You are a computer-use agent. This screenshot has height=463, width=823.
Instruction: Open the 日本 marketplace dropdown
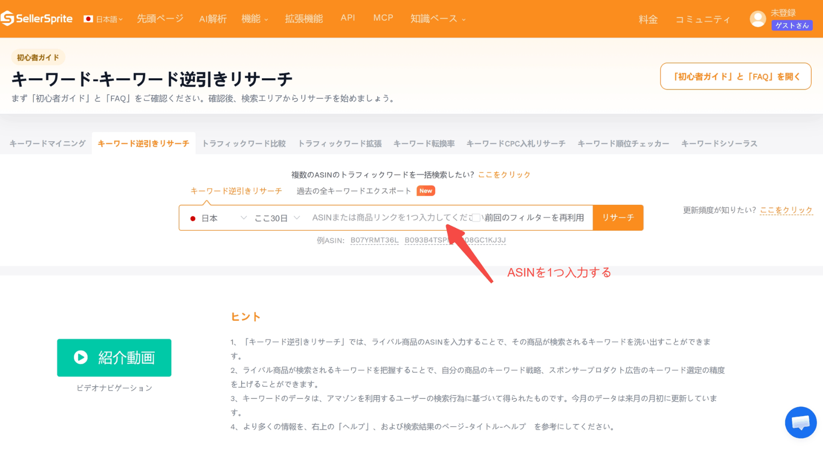click(219, 218)
